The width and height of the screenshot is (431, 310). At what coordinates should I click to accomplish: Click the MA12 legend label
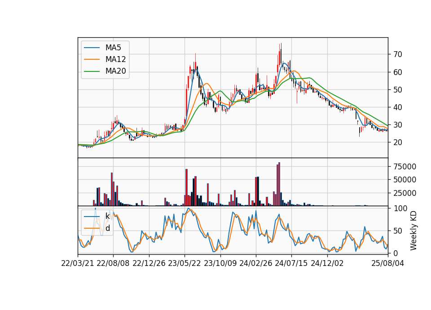(x=115, y=59)
